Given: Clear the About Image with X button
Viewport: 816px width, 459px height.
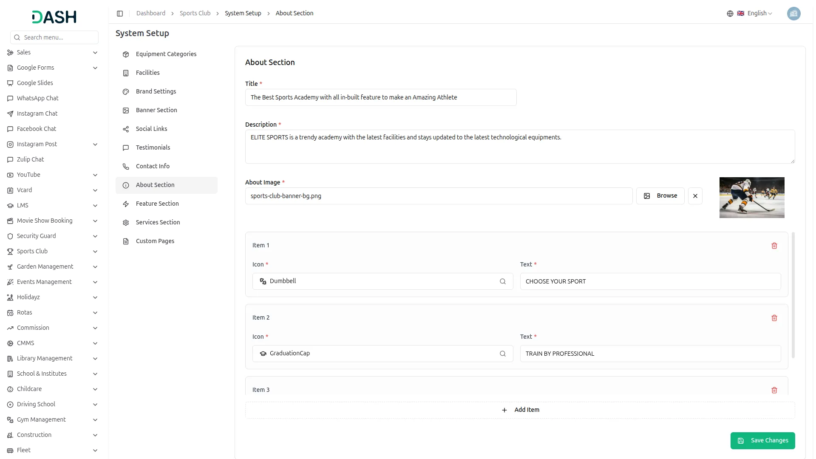Looking at the screenshot, I should click(695, 196).
